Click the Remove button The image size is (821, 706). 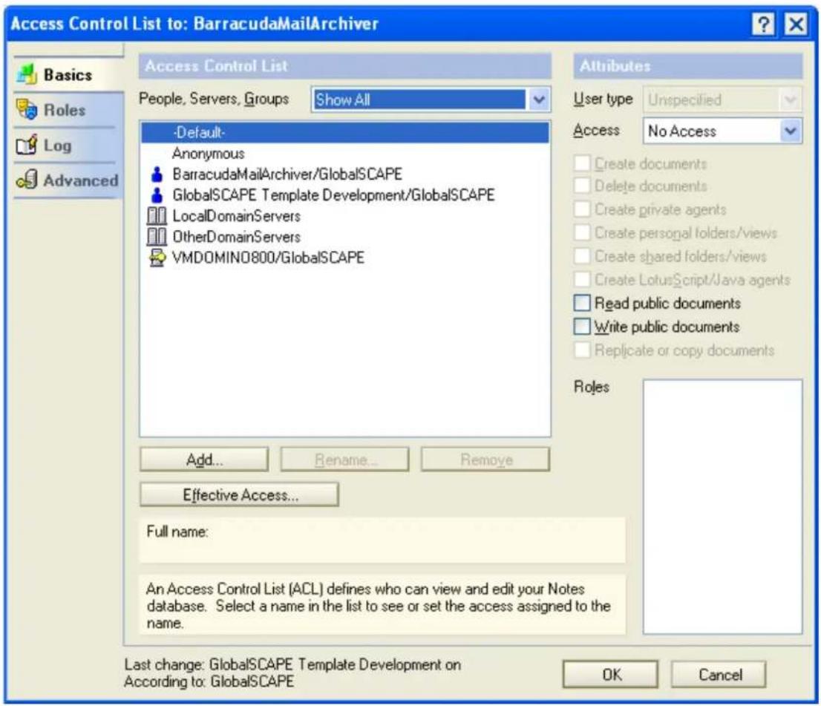point(485,460)
